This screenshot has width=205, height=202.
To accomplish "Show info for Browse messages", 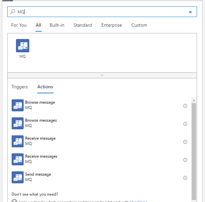I will [x=185, y=124].
